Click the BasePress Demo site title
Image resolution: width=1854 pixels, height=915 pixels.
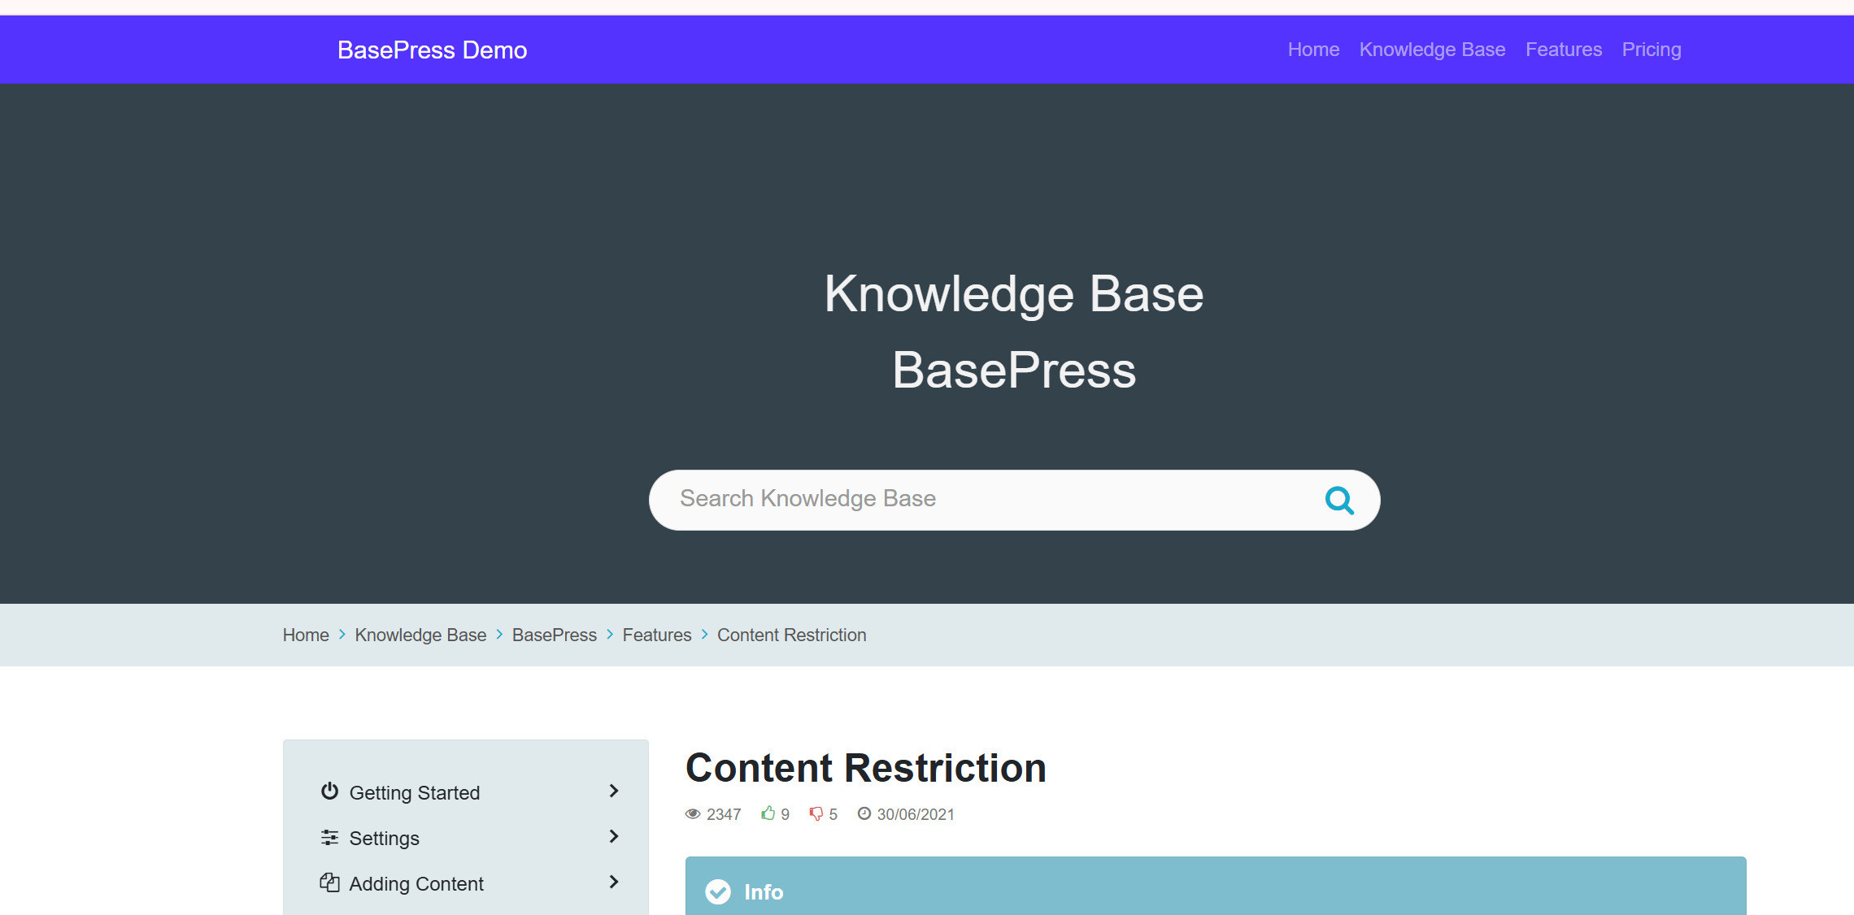[x=432, y=50]
